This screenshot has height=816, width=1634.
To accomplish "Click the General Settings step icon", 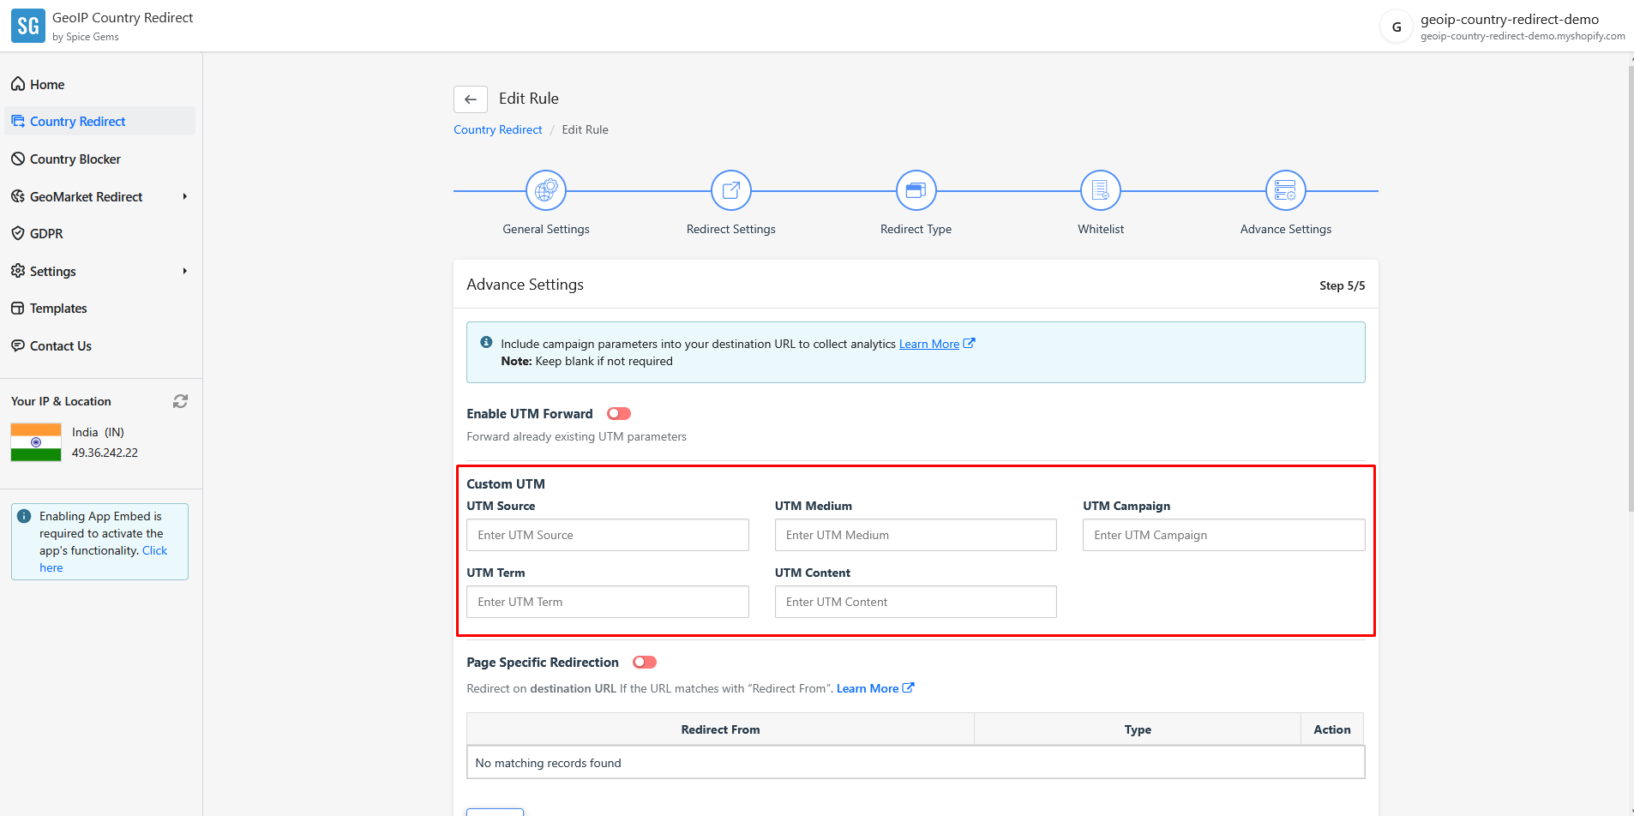I will (546, 190).
